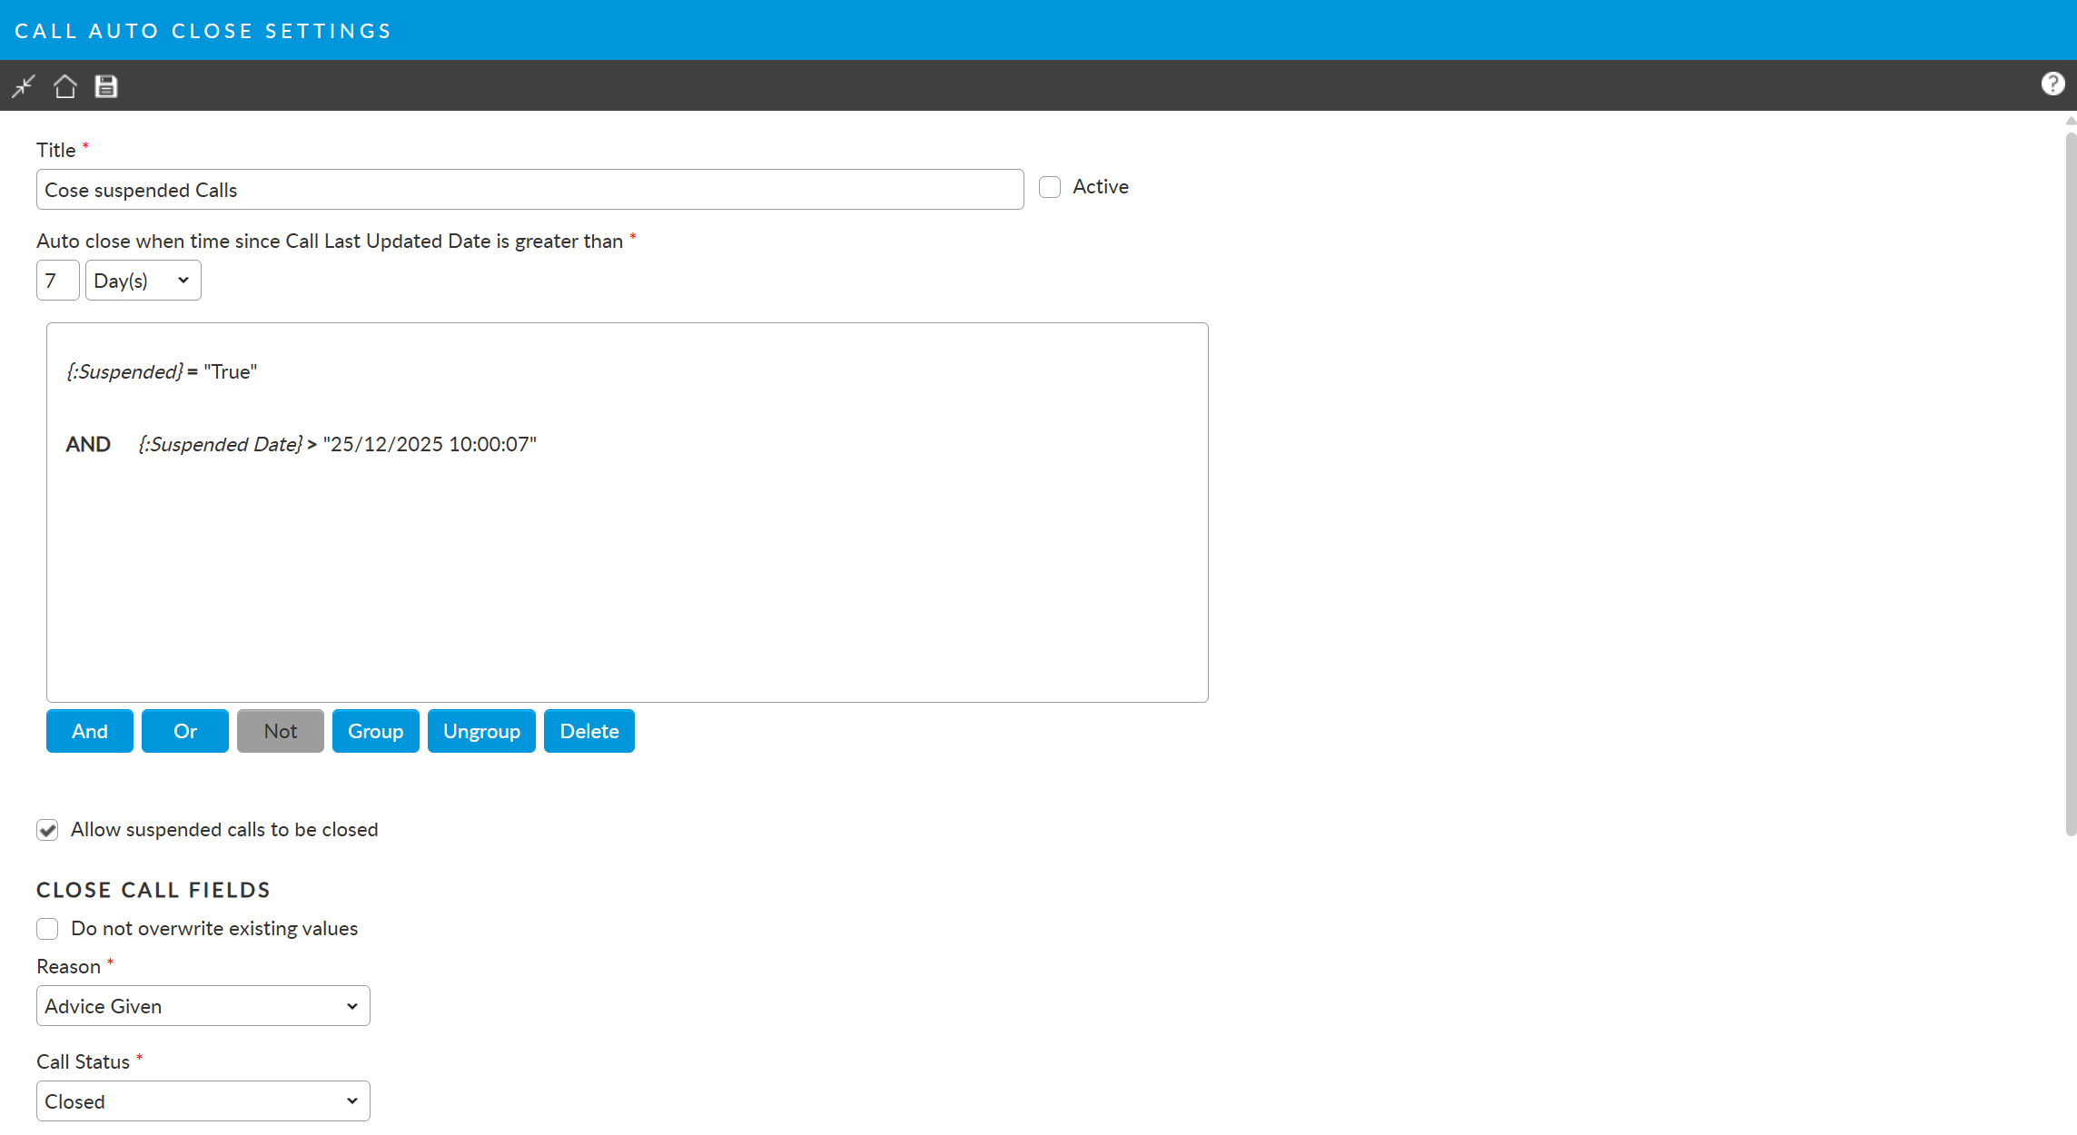This screenshot has width=2077, height=1135.
Task: Open the Day(s) time unit dropdown
Action: [143, 281]
